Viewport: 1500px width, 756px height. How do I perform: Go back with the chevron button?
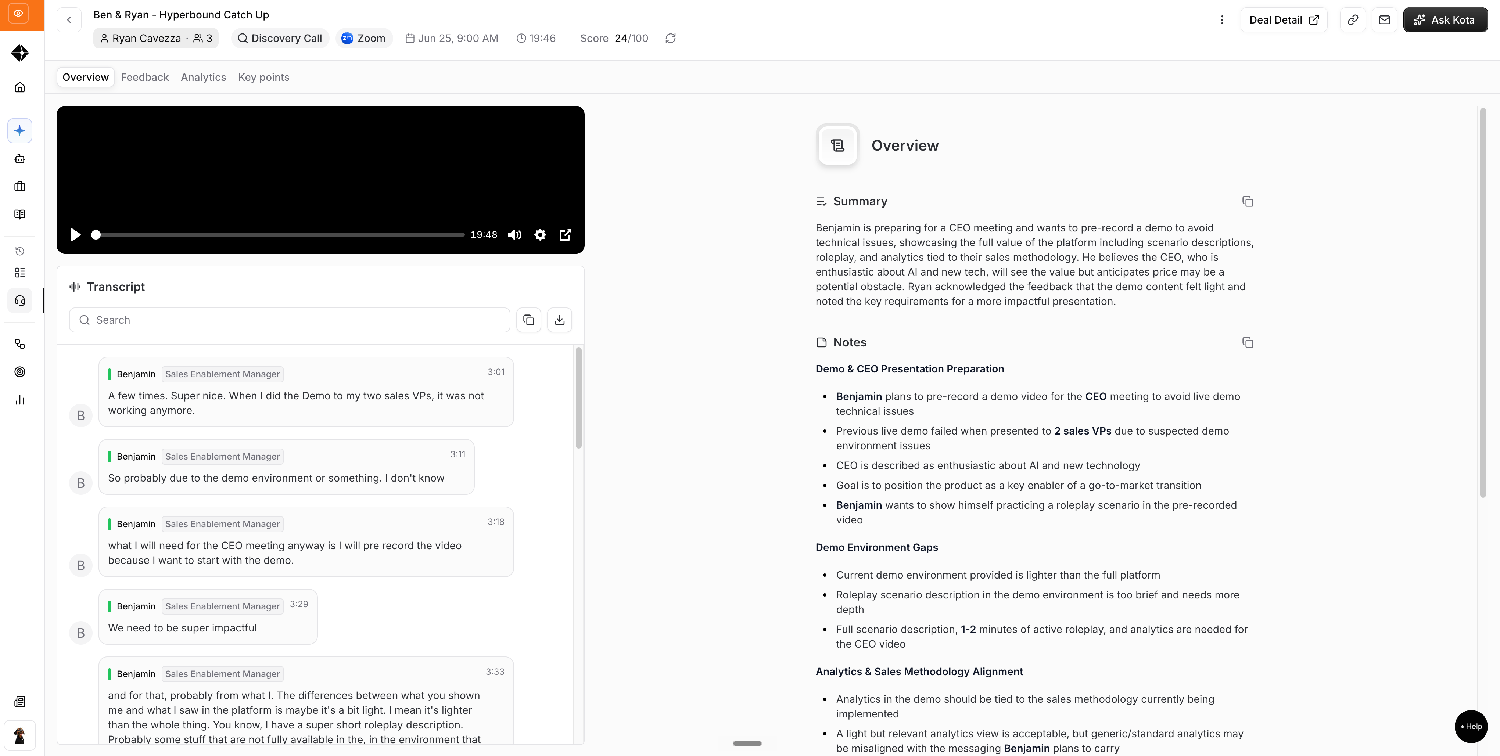(69, 20)
